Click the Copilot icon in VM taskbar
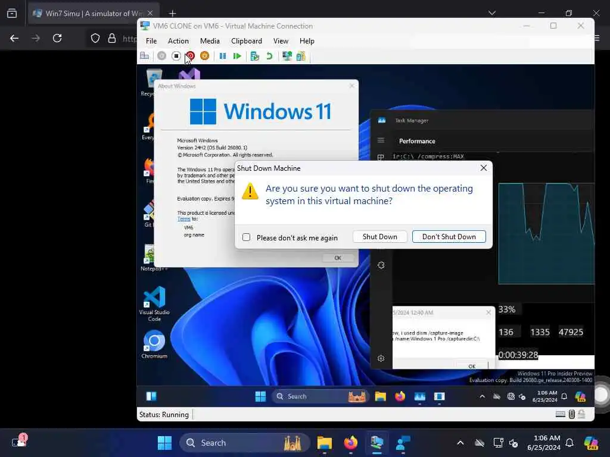Image resolution: width=610 pixels, height=457 pixels. tap(580, 396)
